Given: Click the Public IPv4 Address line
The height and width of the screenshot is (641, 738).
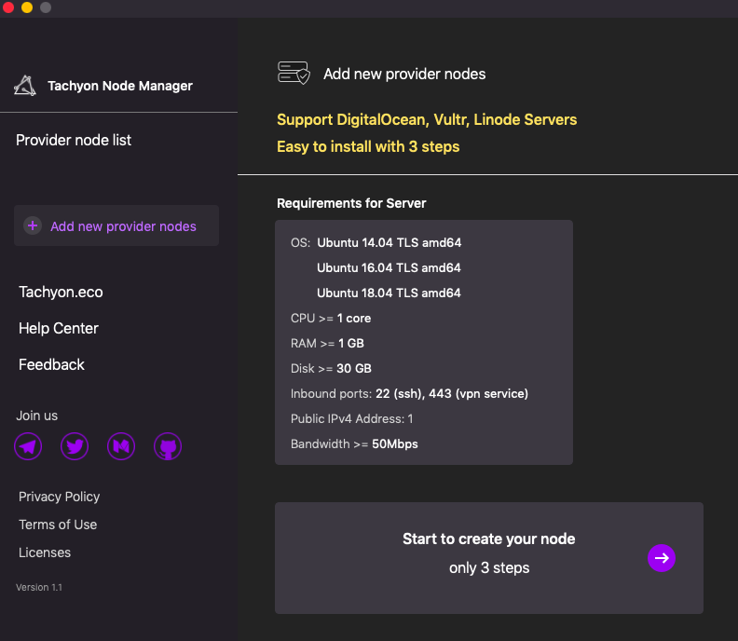Looking at the screenshot, I should point(351,419).
